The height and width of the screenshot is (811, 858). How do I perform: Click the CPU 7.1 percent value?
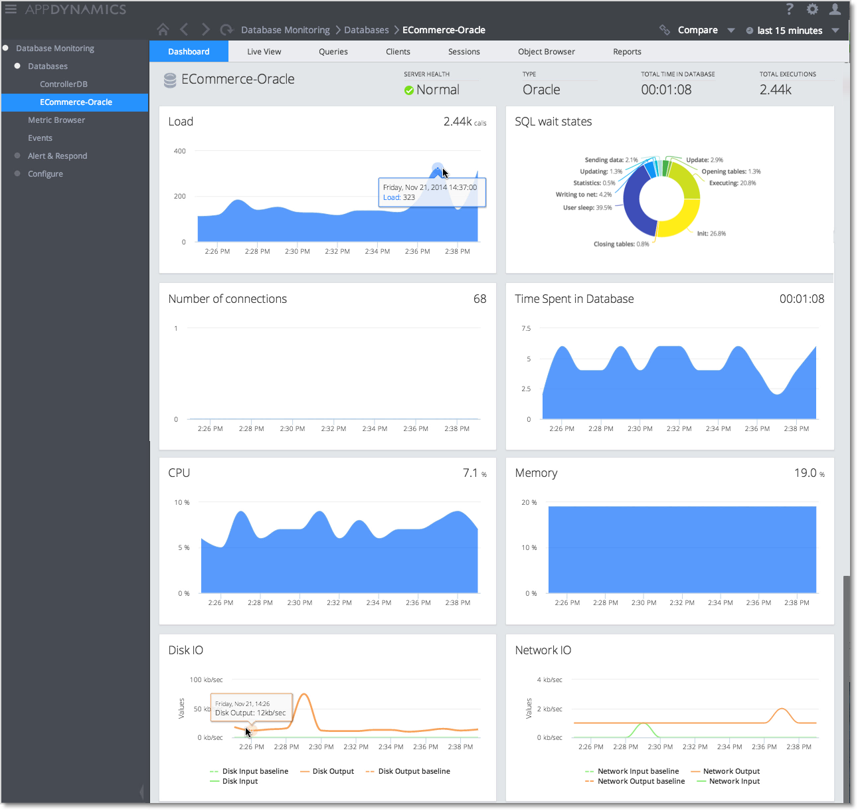click(475, 473)
